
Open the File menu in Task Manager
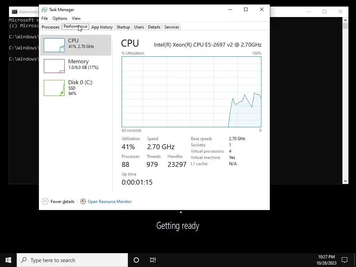point(44,18)
